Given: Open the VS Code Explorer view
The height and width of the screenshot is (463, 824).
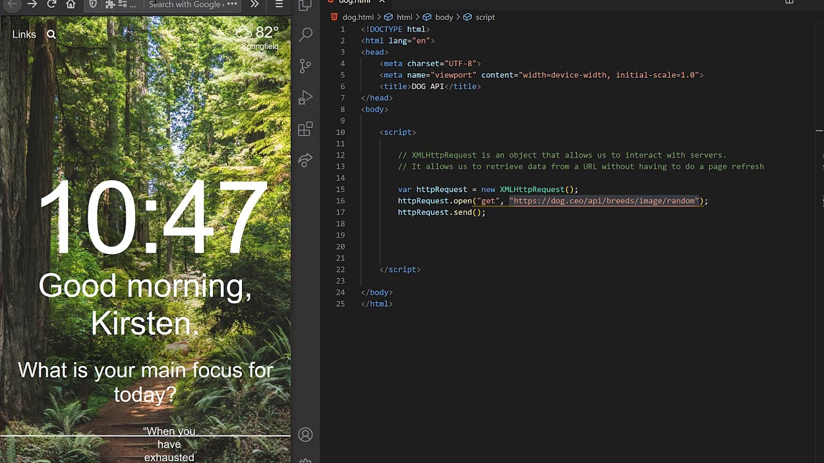Looking at the screenshot, I should click(305, 5).
